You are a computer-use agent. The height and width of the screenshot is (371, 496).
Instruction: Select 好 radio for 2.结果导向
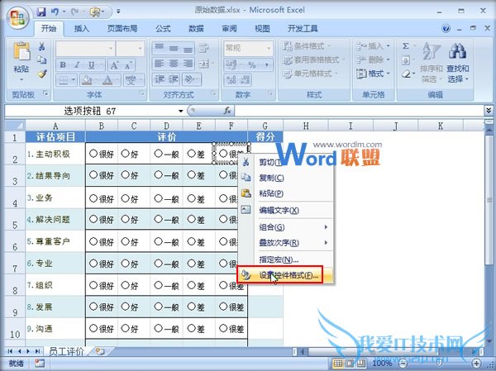pyautogui.click(x=126, y=174)
